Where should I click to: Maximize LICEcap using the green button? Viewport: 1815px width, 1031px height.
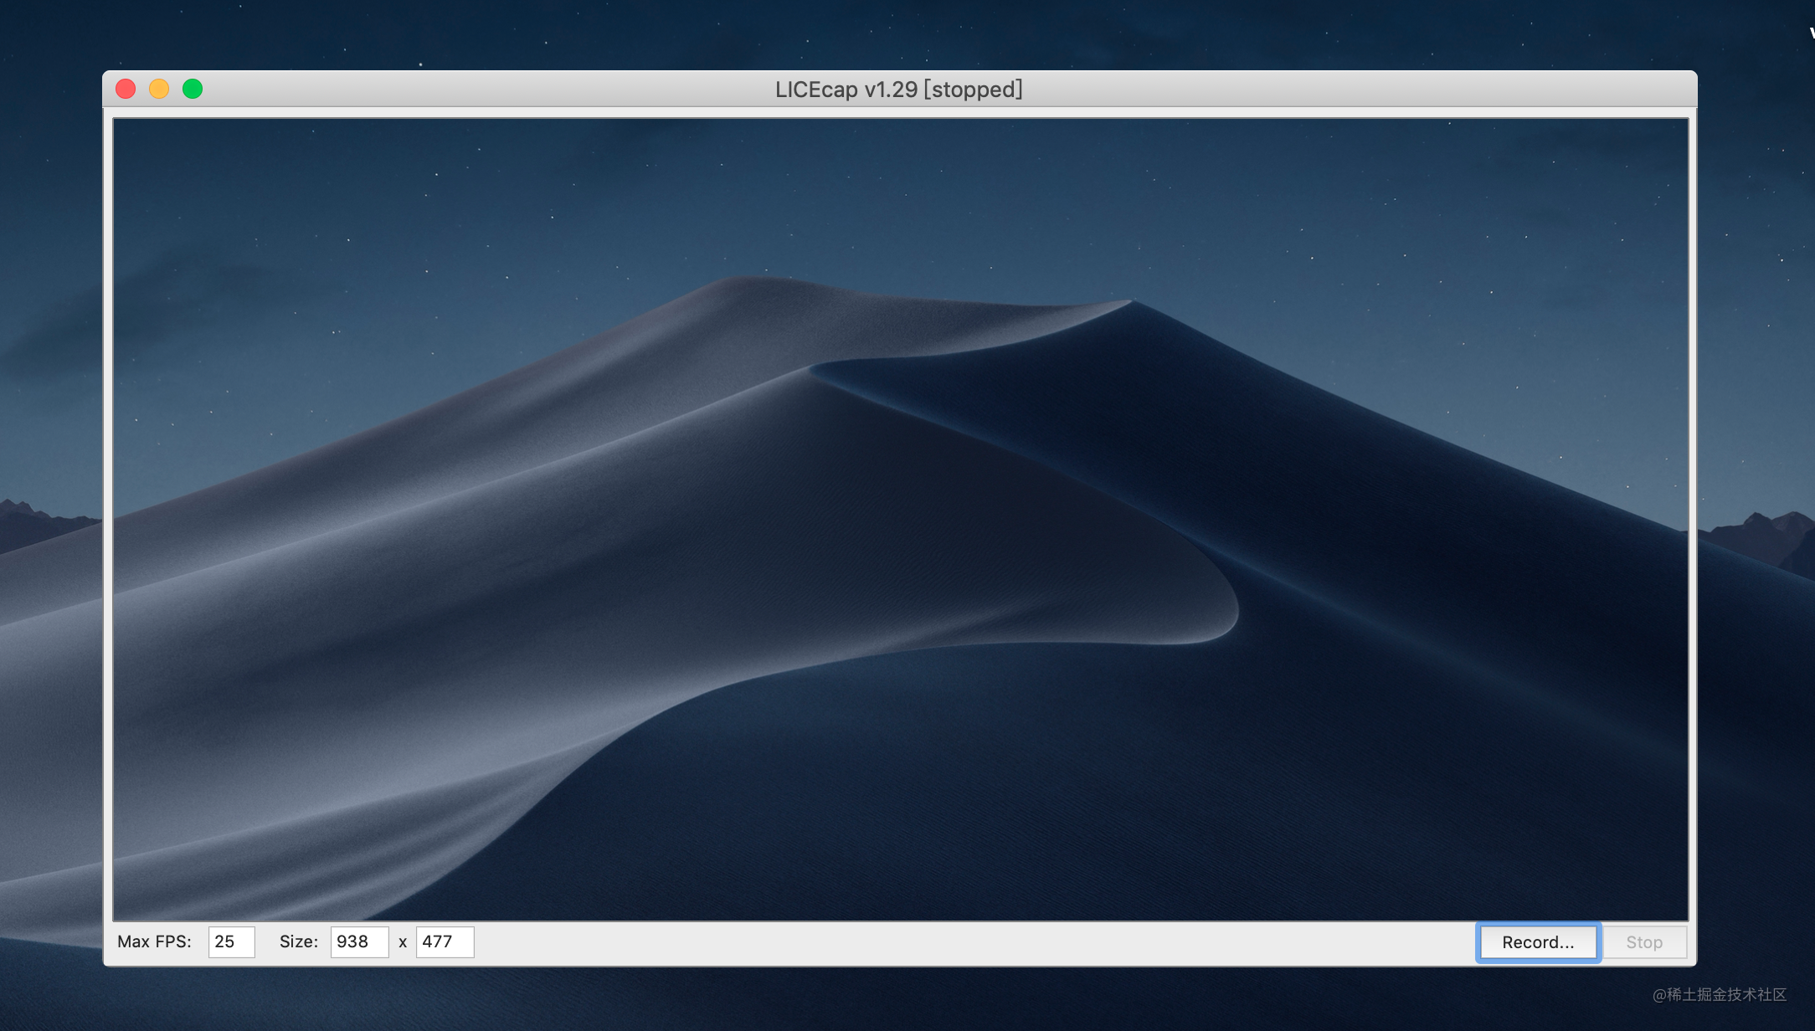(193, 89)
